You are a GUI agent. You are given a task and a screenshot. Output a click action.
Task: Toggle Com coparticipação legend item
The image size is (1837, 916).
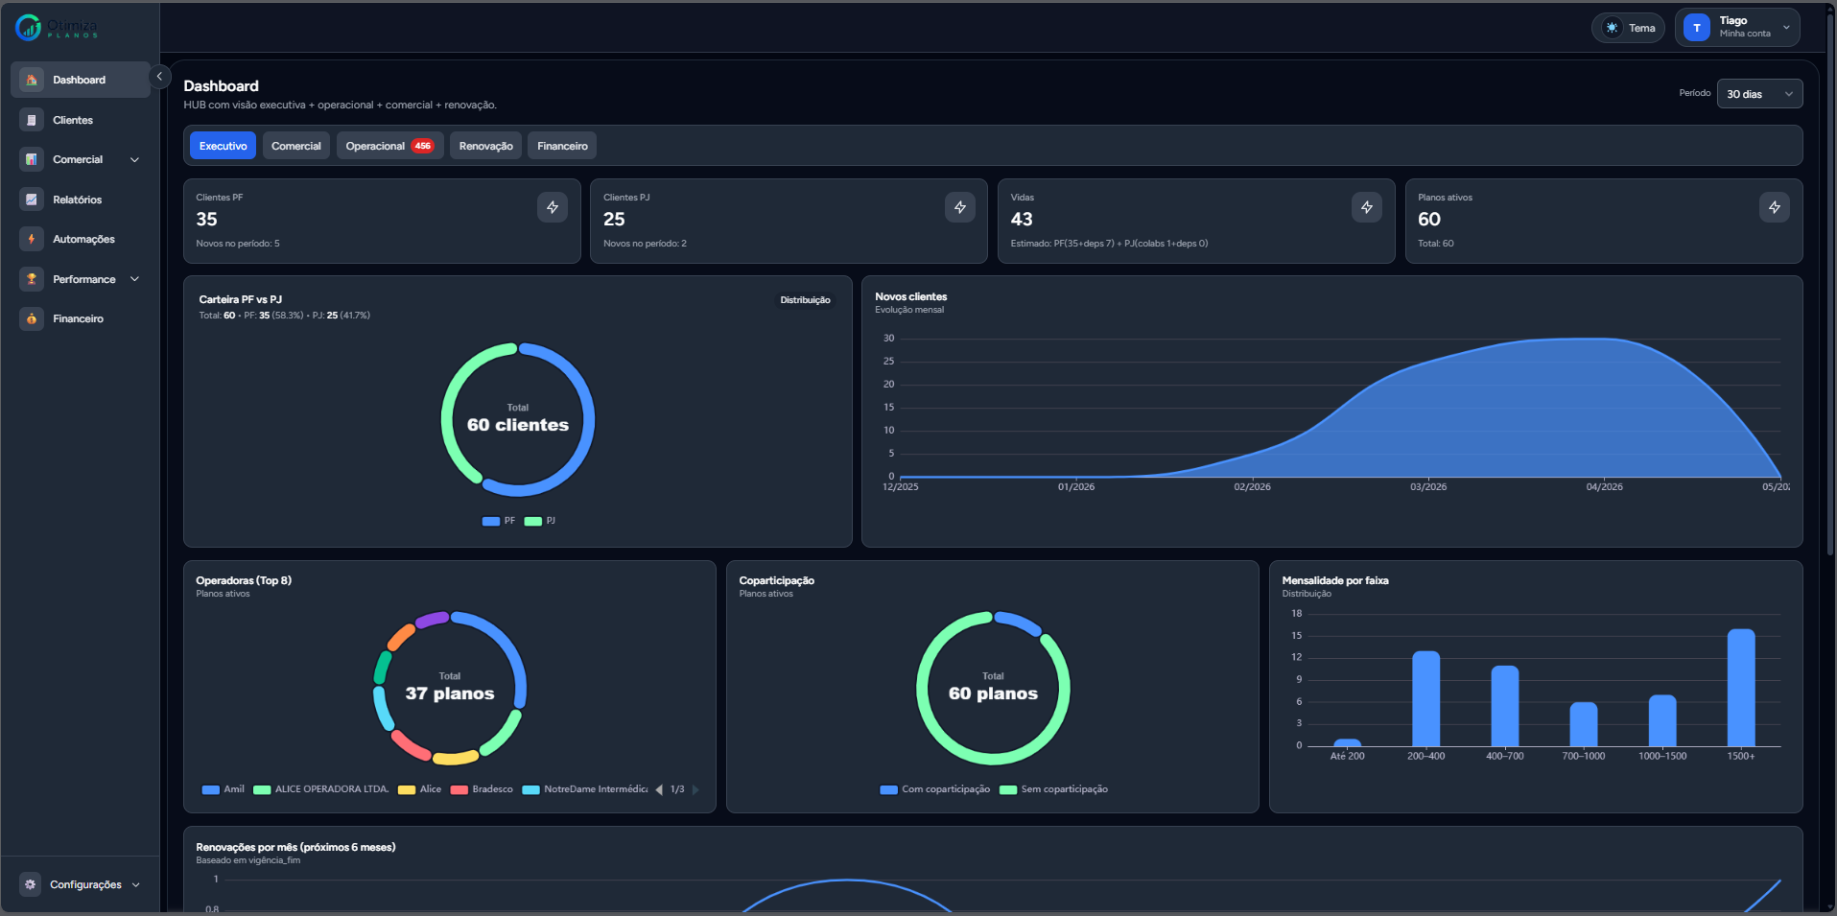[x=935, y=789]
